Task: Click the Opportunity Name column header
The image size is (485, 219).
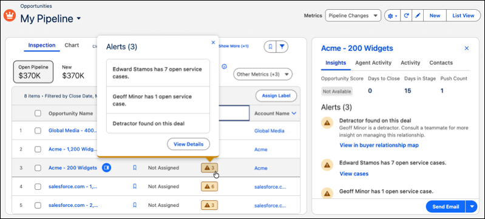Action: pyautogui.click(x=70, y=113)
